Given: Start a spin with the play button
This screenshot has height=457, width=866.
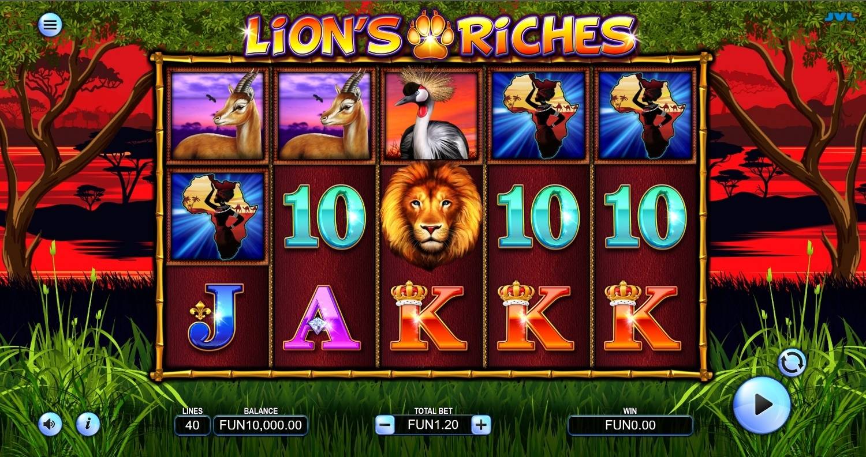Looking at the screenshot, I should 762,405.
